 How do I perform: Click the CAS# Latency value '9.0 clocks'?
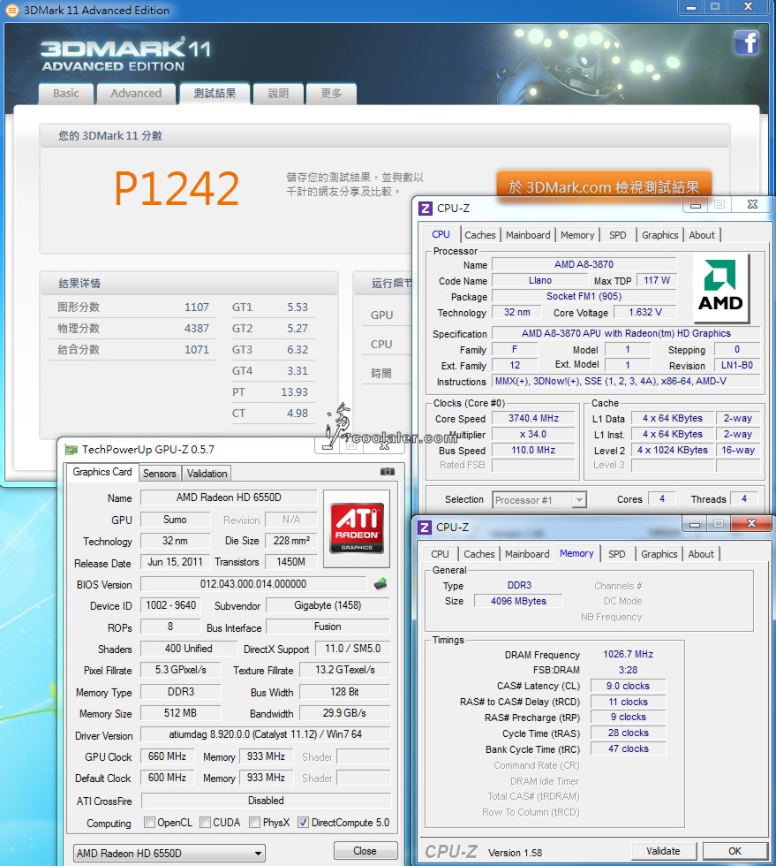(x=628, y=686)
